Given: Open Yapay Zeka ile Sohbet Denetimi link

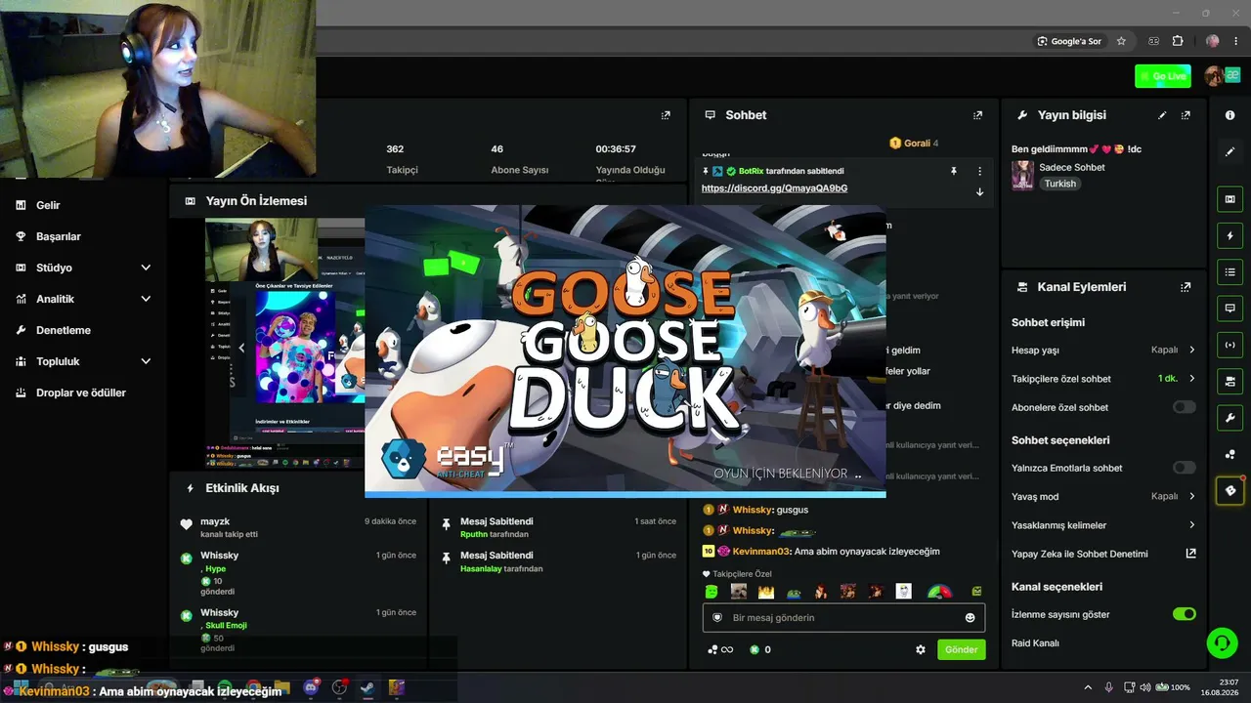Looking at the screenshot, I should click(x=1103, y=554).
